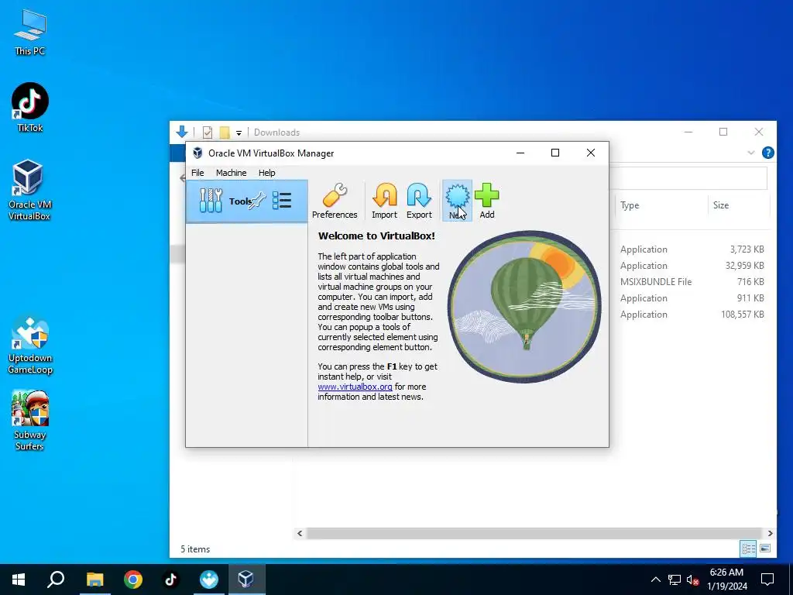
Task: Minimize the VirtualBox Manager window
Action: 520,153
